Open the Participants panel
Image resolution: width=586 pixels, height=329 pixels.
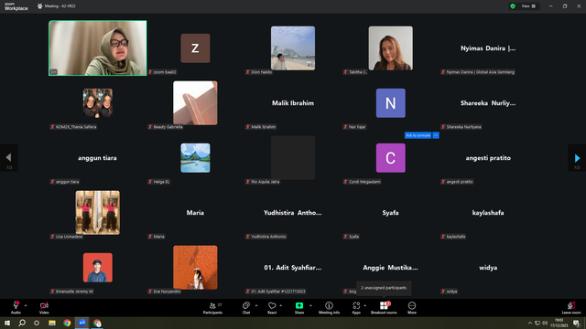(x=212, y=308)
